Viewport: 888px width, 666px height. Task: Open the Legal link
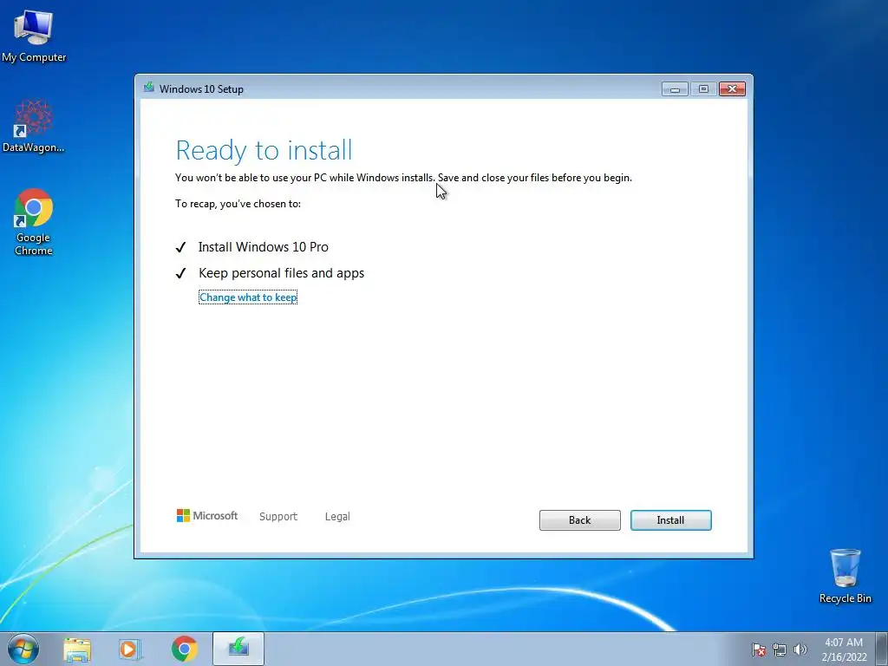(337, 517)
